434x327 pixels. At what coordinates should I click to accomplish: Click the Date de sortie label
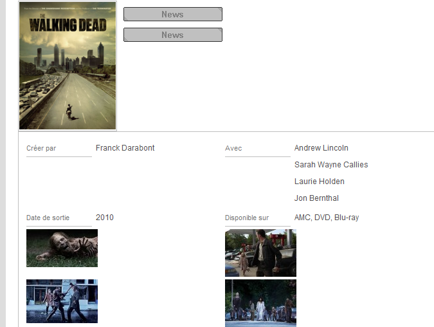coord(48,218)
